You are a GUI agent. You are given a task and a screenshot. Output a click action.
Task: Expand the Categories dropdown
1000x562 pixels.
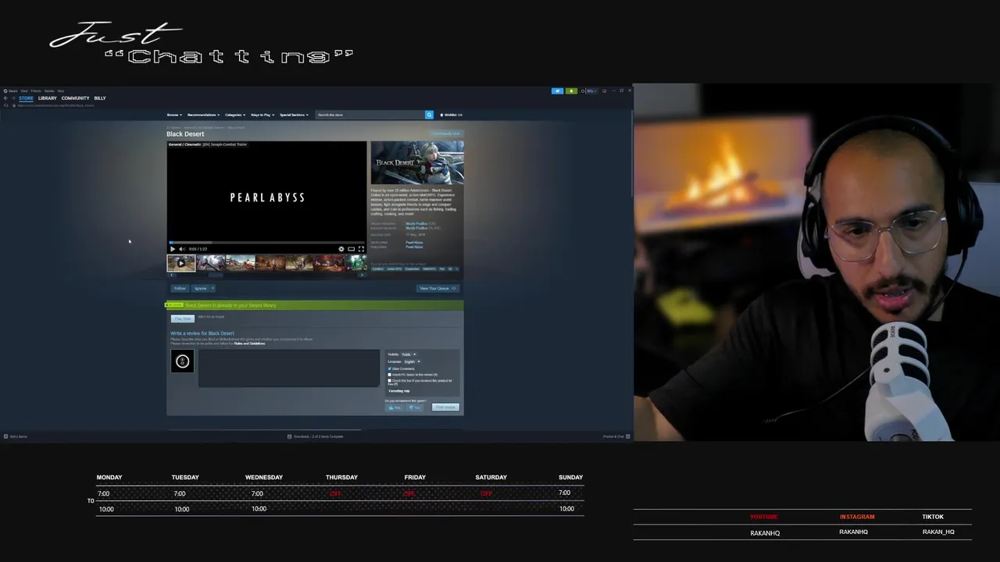(235, 115)
